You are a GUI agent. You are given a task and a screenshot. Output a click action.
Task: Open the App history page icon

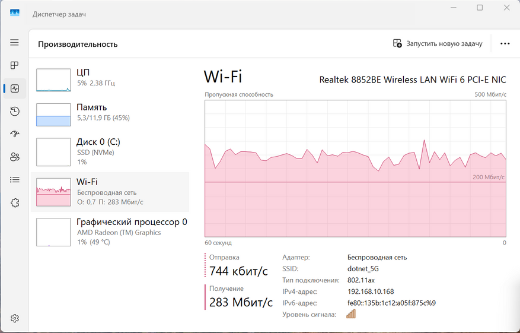pyautogui.click(x=15, y=111)
